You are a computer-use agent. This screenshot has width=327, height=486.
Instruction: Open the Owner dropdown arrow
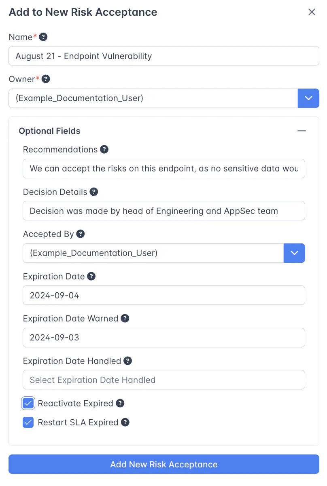click(x=308, y=98)
